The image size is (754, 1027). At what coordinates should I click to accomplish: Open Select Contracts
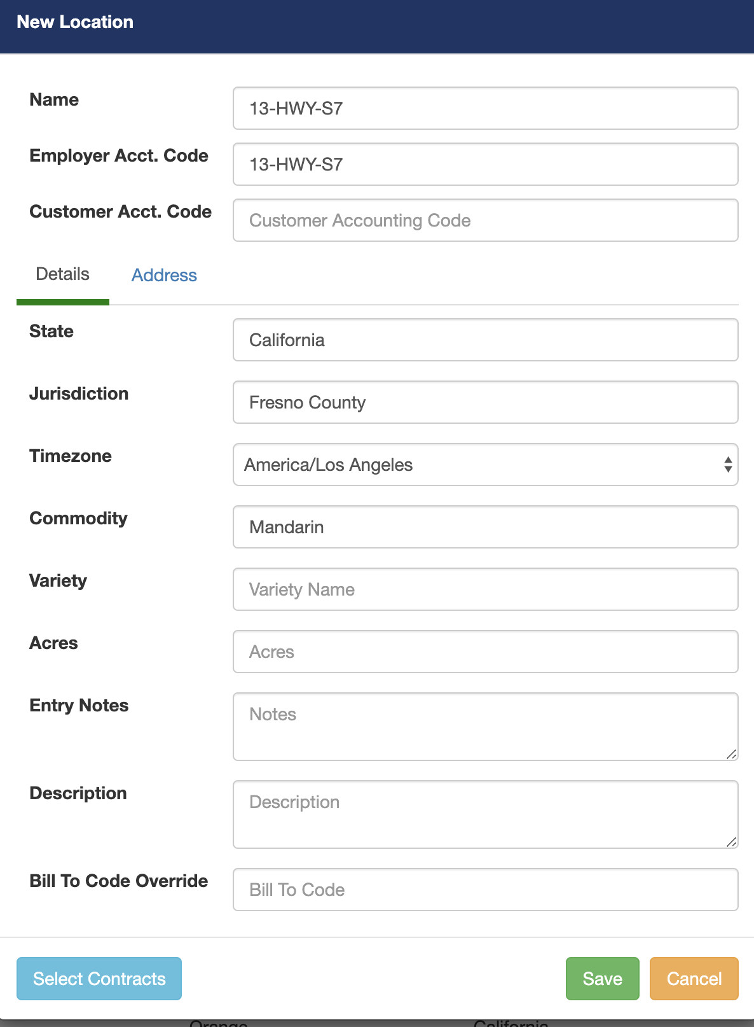click(x=99, y=978)
